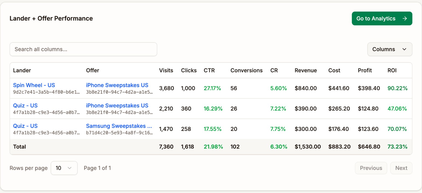422x193 pixels.
Task: Select clicks value 1,000
Action: [x=188, y=88]
